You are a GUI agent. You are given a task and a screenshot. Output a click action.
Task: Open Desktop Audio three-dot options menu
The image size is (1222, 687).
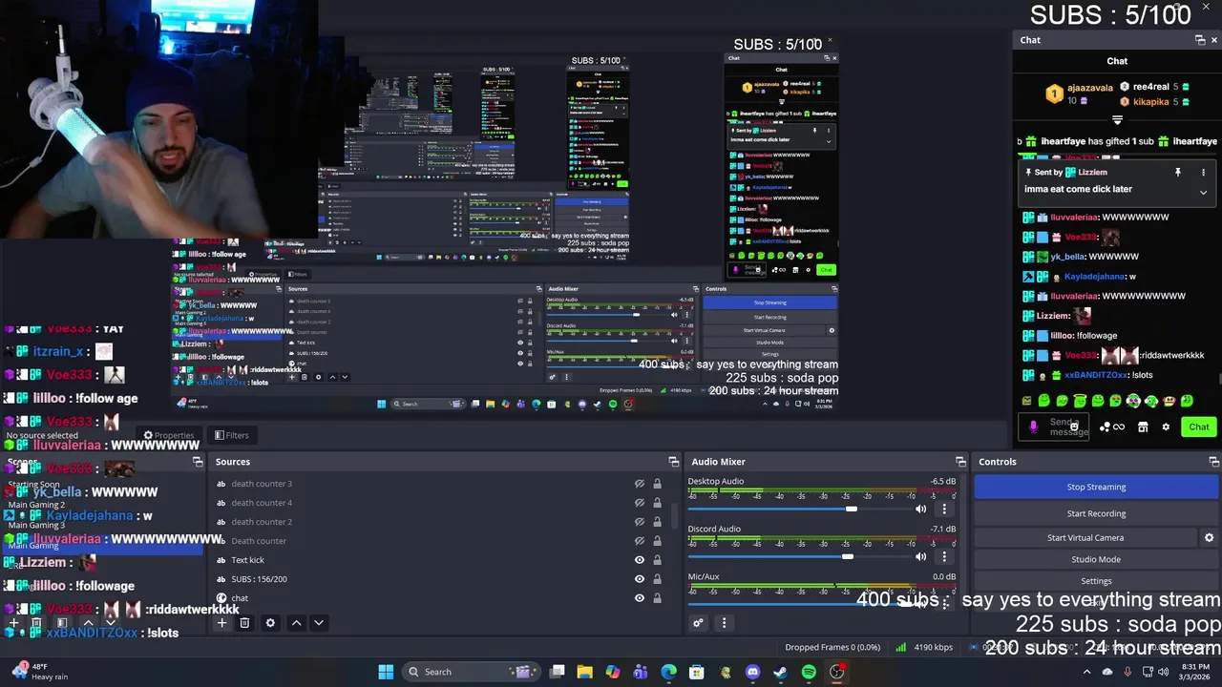pos(944,509)
